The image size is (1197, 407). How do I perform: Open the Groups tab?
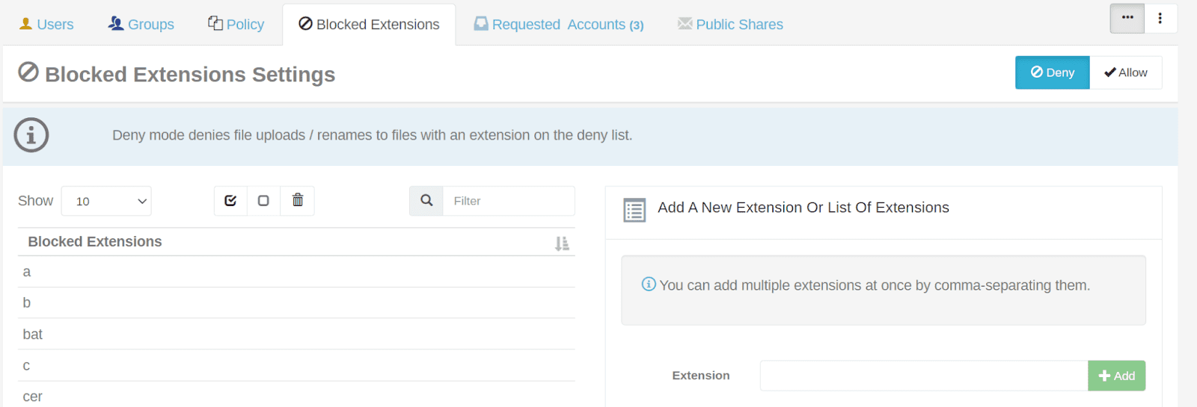click(x=141, y=25)
